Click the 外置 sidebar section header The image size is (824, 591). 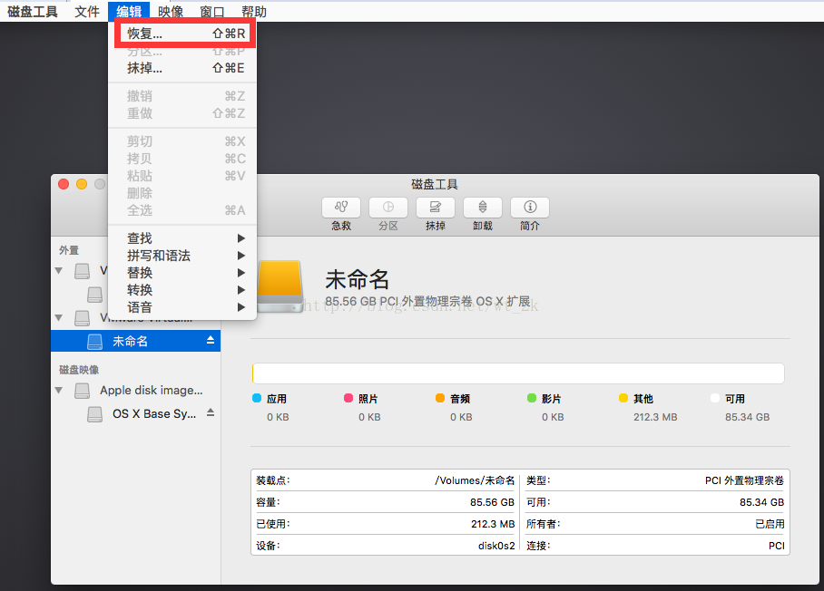tap(69, 250)
